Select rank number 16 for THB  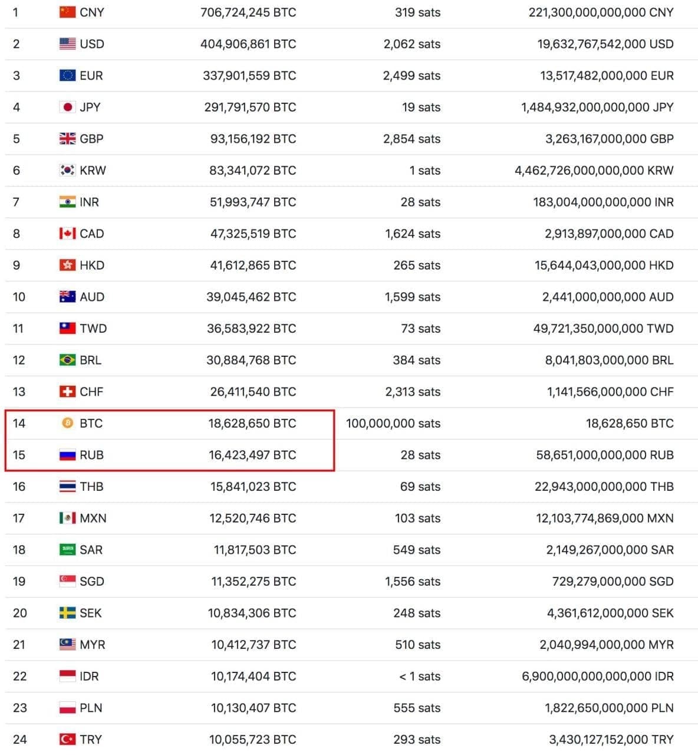coord(19,487)
